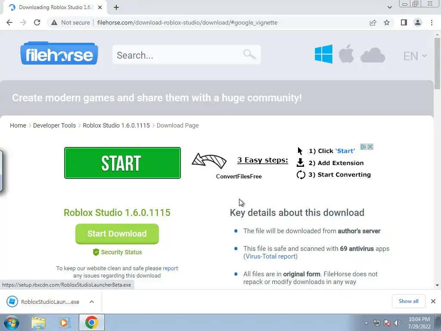441x331 pixels.
Task: Open the tab search dropdown arrow
Action: [389, 8]
